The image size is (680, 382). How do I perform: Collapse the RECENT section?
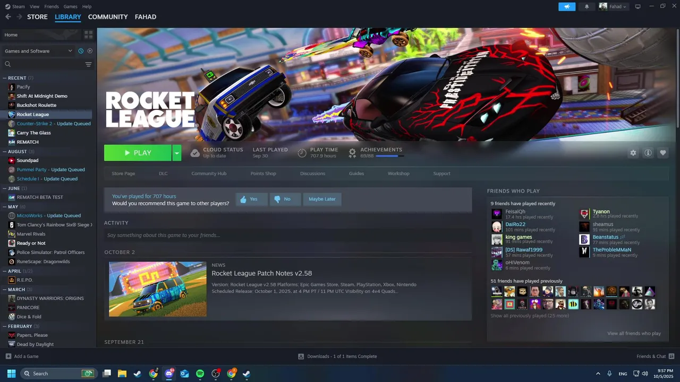click(x=4, y=78)
